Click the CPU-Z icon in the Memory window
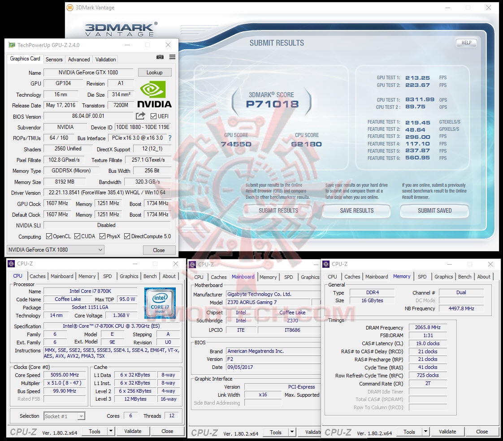Image resolution: width=503 pixels, height=441 pixels. [326, 264]
